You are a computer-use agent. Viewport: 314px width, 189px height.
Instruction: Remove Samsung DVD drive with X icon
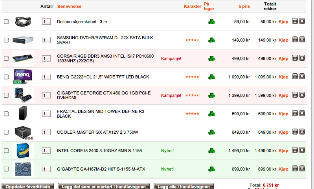coord(302,39)
